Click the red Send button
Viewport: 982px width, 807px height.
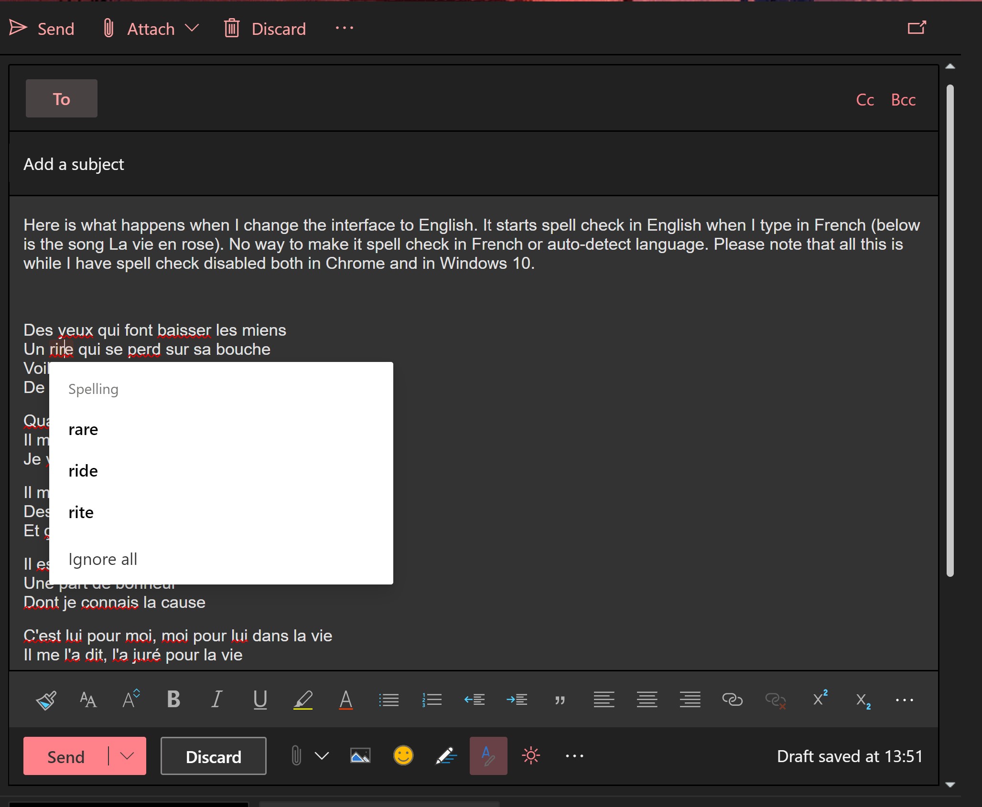click(x=66, y=756)
